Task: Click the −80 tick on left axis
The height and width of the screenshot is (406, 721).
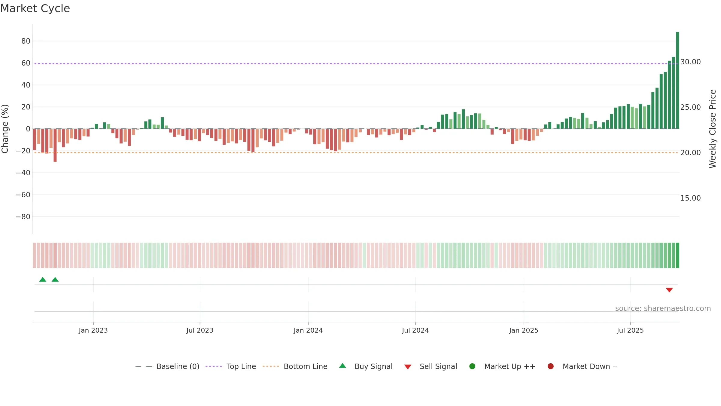Action: click(23, 217)
